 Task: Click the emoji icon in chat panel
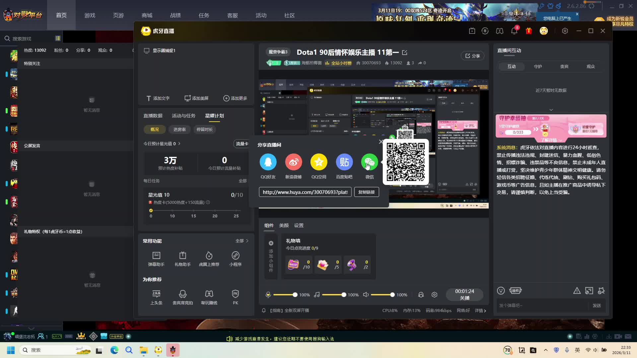click(501, 291)
